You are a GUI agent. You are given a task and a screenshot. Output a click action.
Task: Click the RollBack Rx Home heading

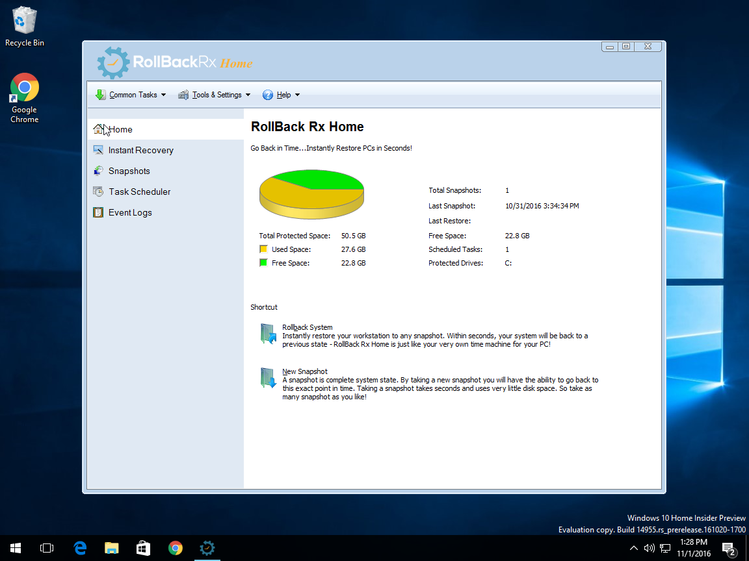click(x=307, y=127)
